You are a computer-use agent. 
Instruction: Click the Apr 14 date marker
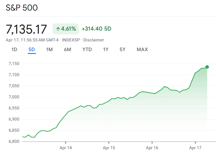click(66, 148)
